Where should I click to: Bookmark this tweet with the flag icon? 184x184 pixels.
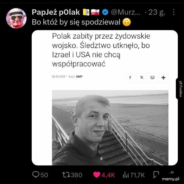click(x=156, y=175)
